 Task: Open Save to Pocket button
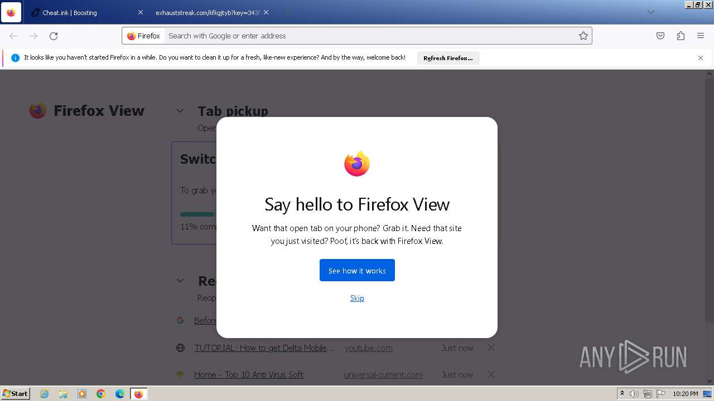point(660,36)
